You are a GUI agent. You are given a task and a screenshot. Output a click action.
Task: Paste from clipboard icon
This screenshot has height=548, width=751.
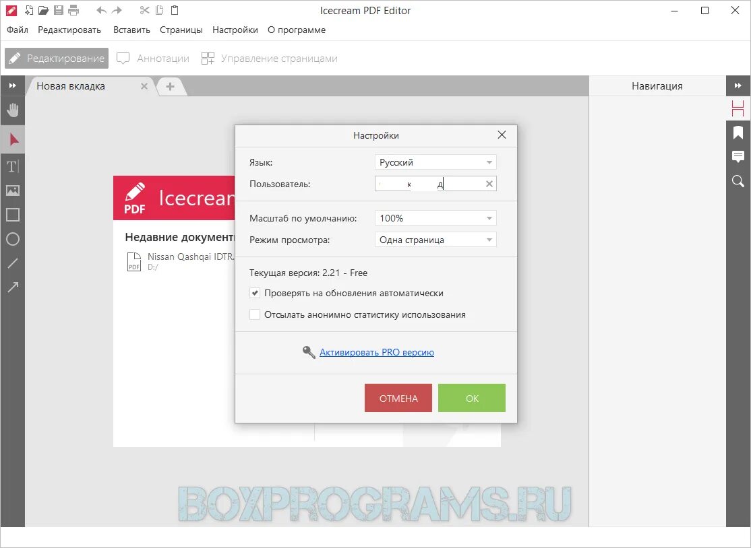[175, 10]
